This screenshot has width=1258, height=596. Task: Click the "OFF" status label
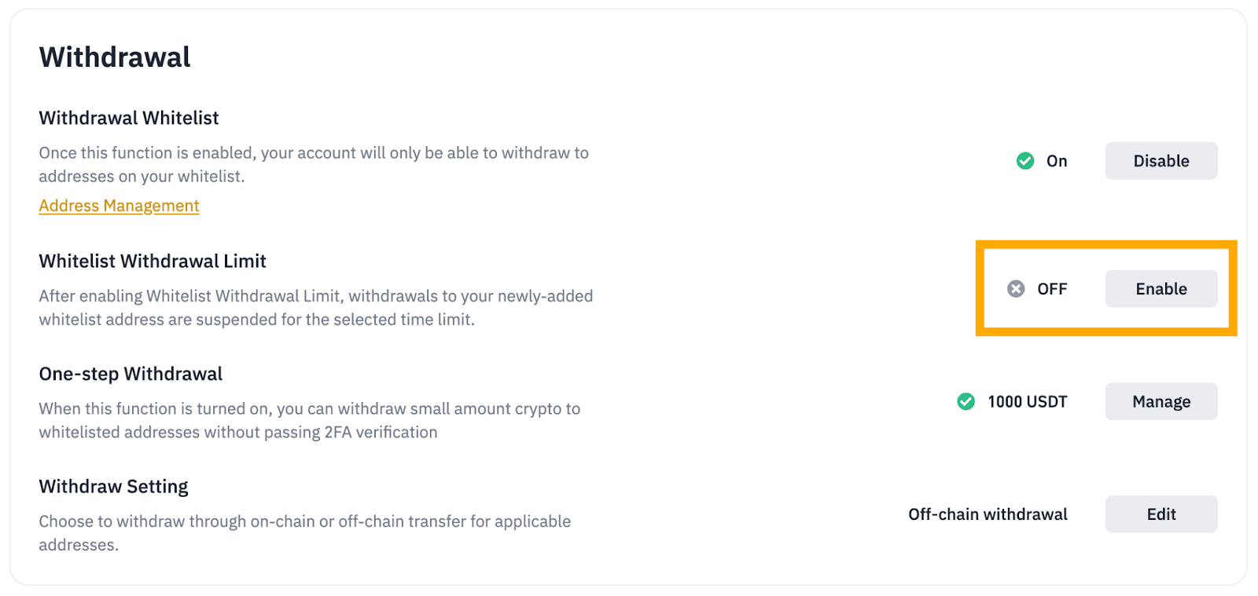pos(1052,289)
